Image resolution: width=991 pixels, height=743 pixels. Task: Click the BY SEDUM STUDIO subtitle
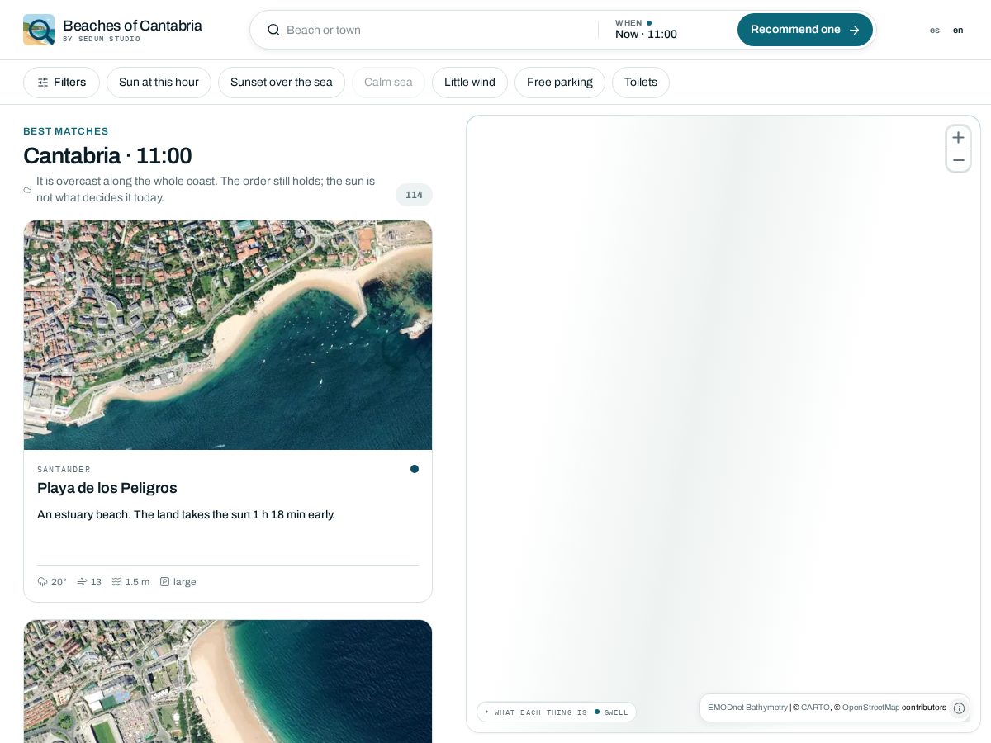(102, 40)
